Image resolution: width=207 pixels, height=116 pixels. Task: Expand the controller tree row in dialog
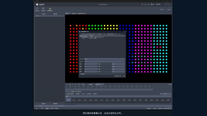pos(80,37)
